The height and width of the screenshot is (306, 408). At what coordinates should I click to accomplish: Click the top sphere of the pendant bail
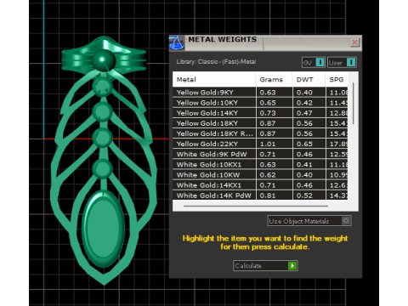(104, 60)
